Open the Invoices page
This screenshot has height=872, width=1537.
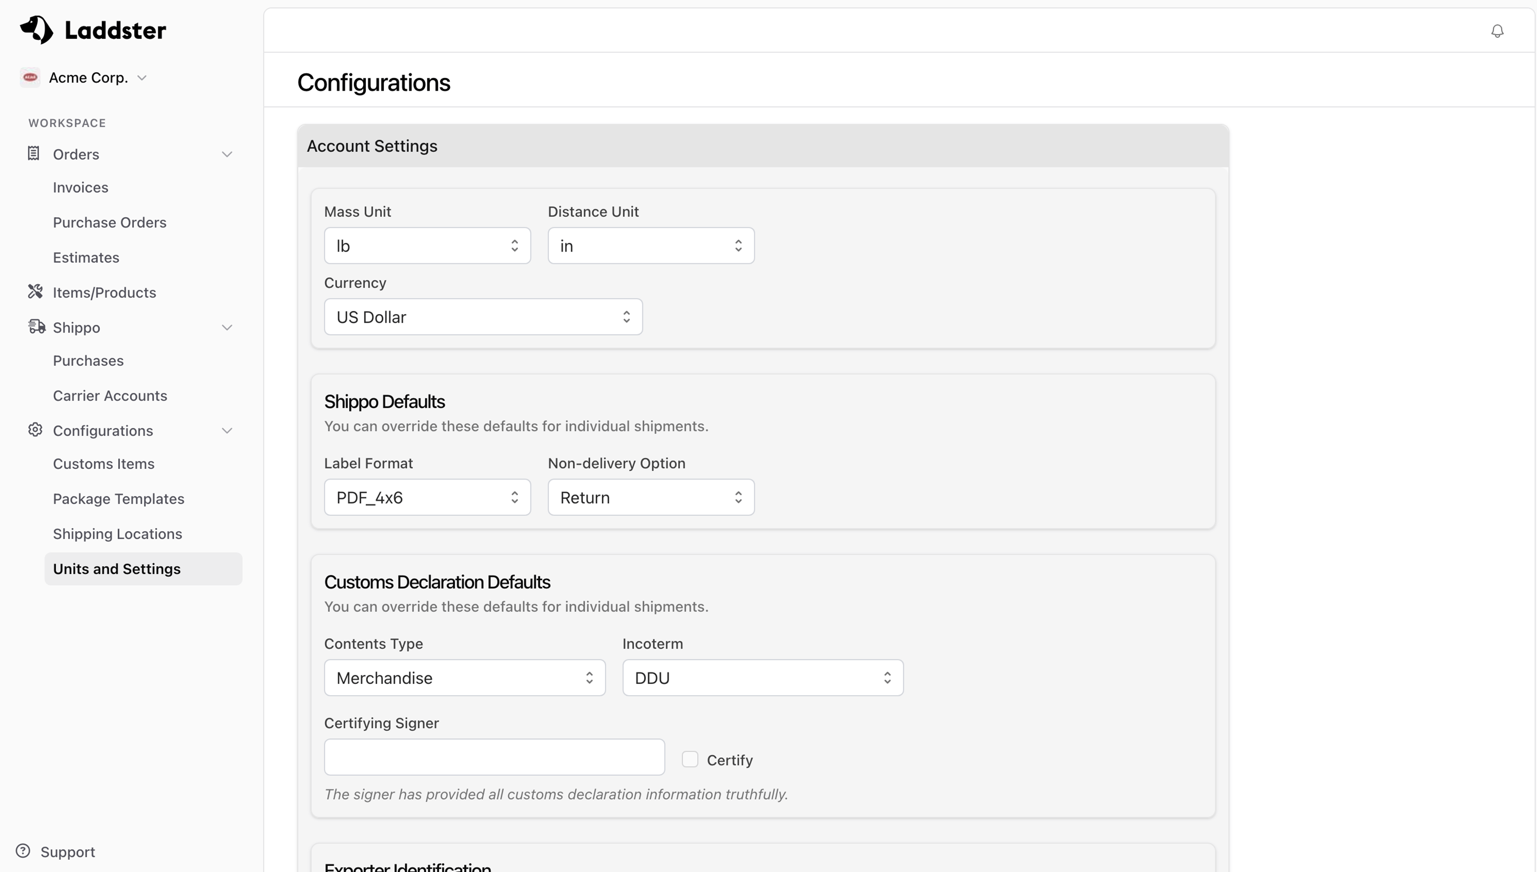click(x=80, y=188)
